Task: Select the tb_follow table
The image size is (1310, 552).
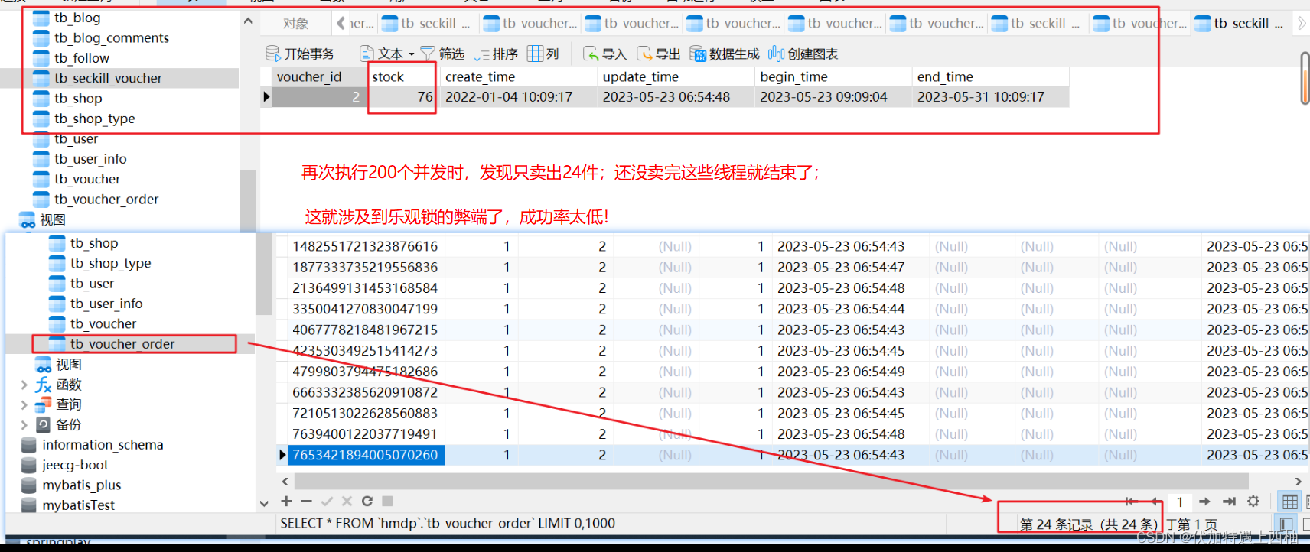Action: 82,58
